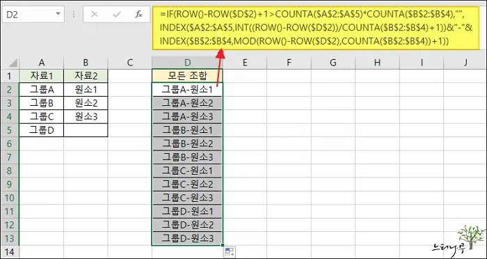The image size is (487, 259).
Task: Select row 6 header
Action: pos(10,143)
